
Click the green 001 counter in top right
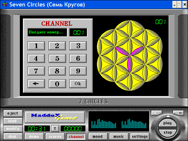pyautogui.click(x=160, y=22)
